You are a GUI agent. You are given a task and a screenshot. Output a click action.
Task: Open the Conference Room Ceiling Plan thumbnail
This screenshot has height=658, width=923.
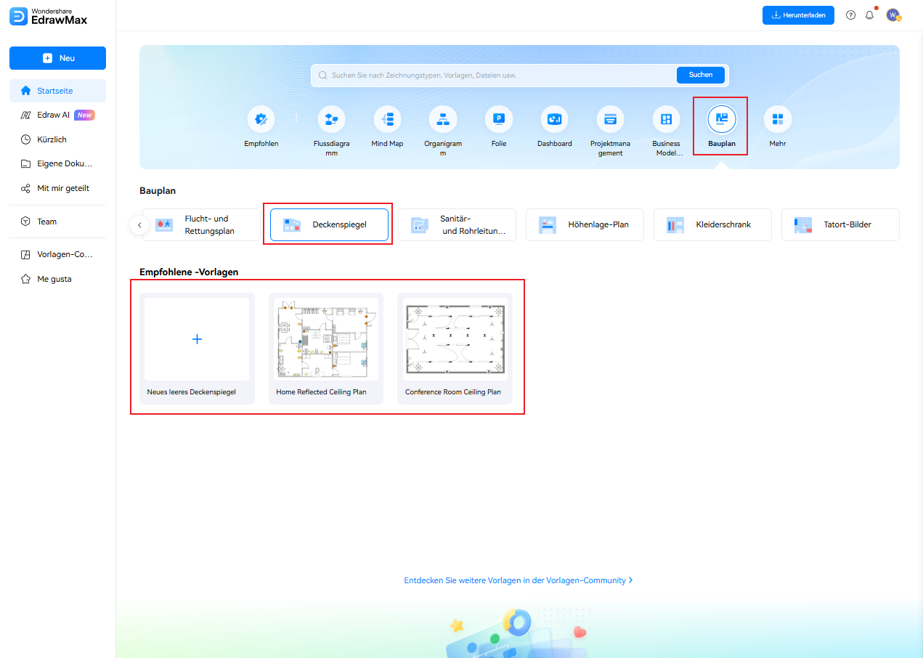tap(455, 339)
